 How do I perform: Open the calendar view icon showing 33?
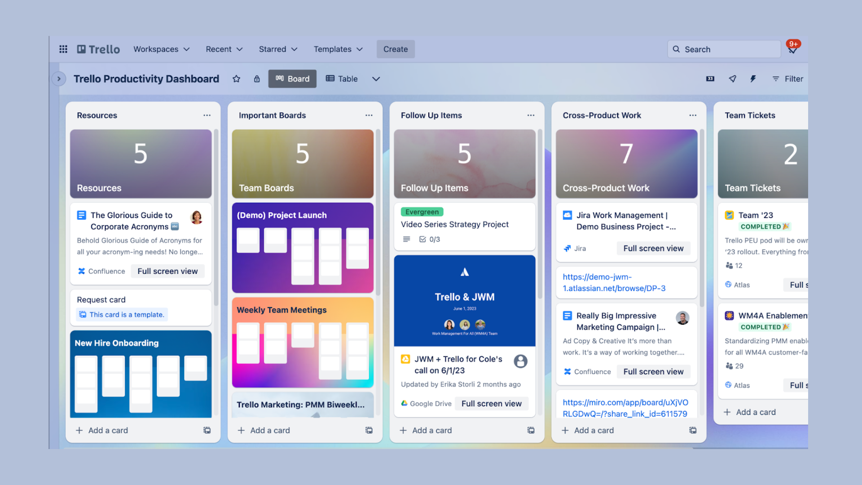(x=710, y=79)
